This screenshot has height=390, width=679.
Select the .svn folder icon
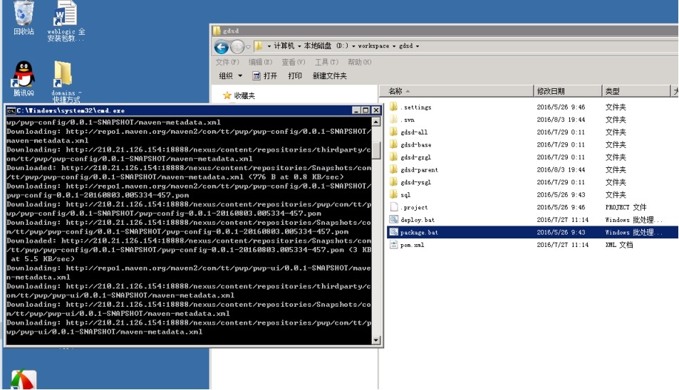click(x=393, y=120)
